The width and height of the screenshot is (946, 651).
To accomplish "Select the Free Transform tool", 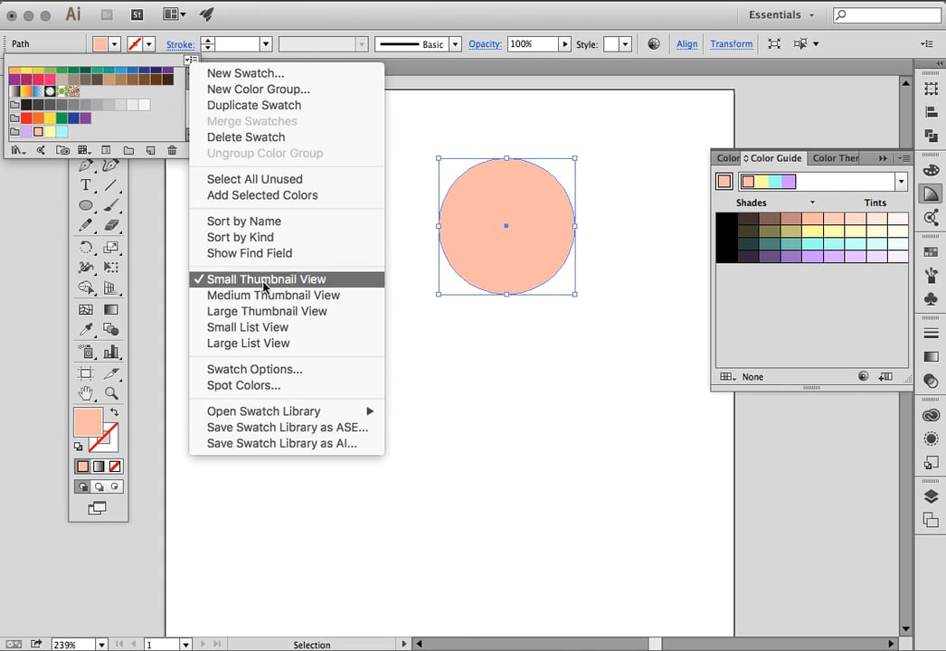I will tap(110, 268).
